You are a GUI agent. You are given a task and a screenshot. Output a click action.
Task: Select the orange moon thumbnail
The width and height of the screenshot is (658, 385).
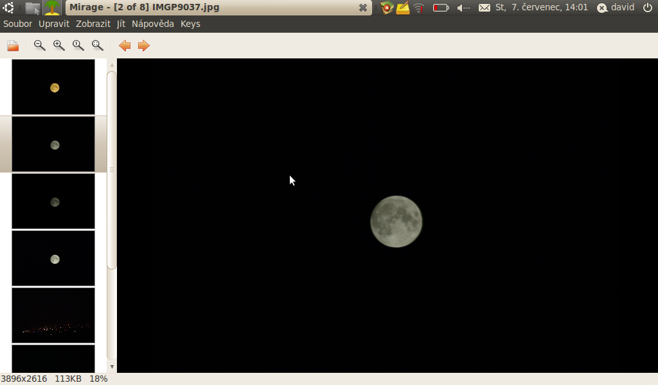[53, 87]
